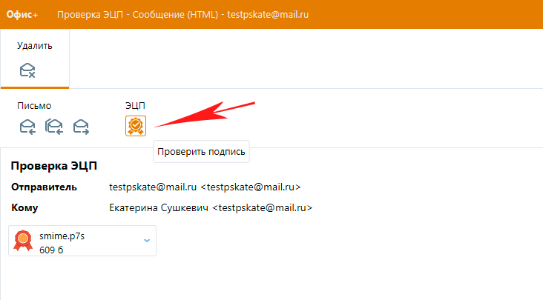Click the Письмо group label
The image size is (543, 300).
coord(35,106)
